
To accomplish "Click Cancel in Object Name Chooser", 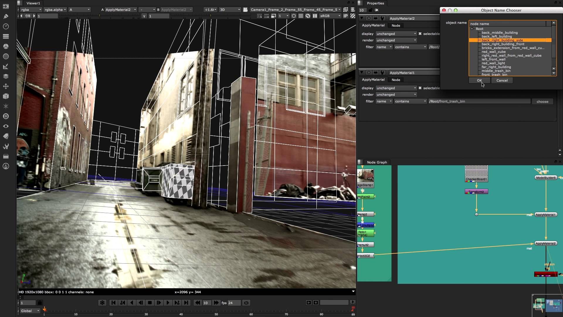I will (x=502, y=80).
